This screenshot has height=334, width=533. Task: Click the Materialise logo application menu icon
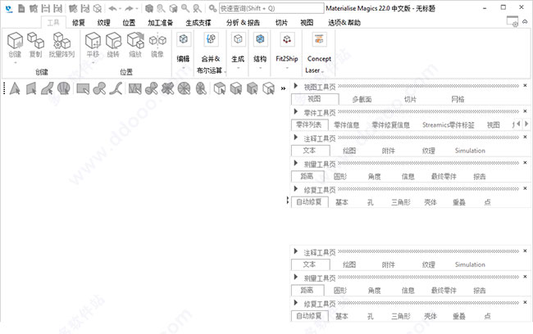9,8
